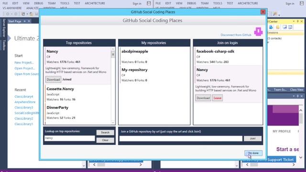Open Toolbox side tab
The height and width of the screenshot is (172, 306).
coord(4,45)
